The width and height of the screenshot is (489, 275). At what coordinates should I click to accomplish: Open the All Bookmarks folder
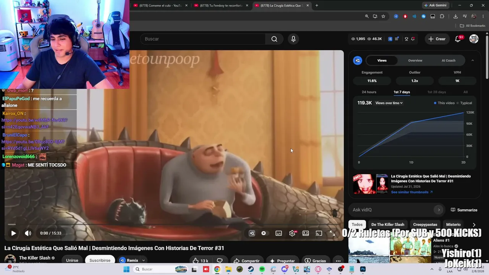click(x=473, y=26)
